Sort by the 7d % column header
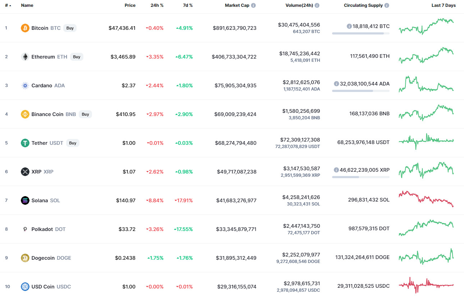The image size is (464, 296). (187, 5)
